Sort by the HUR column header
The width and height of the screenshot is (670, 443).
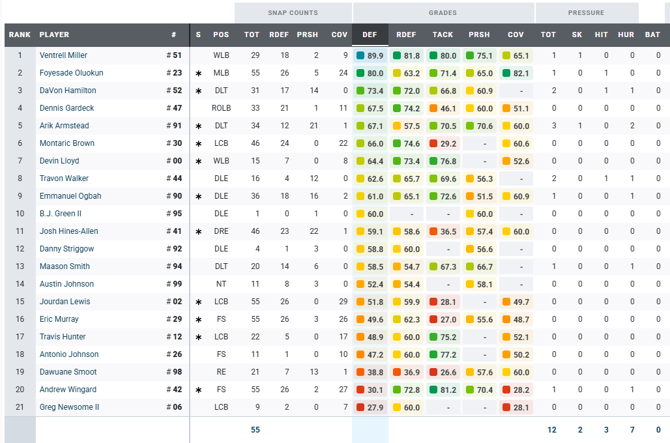626,35
